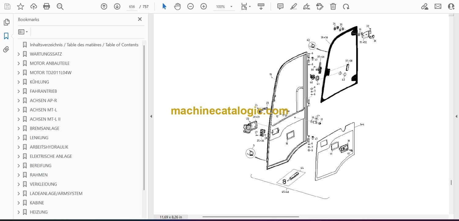
Task: Activate the Hand pan tool
Action: [x=177, y=6]
